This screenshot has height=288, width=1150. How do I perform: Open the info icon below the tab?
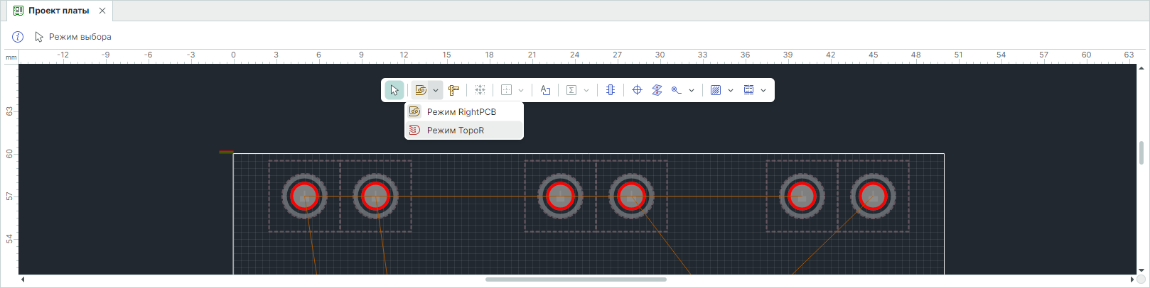(x=18, y=37)
